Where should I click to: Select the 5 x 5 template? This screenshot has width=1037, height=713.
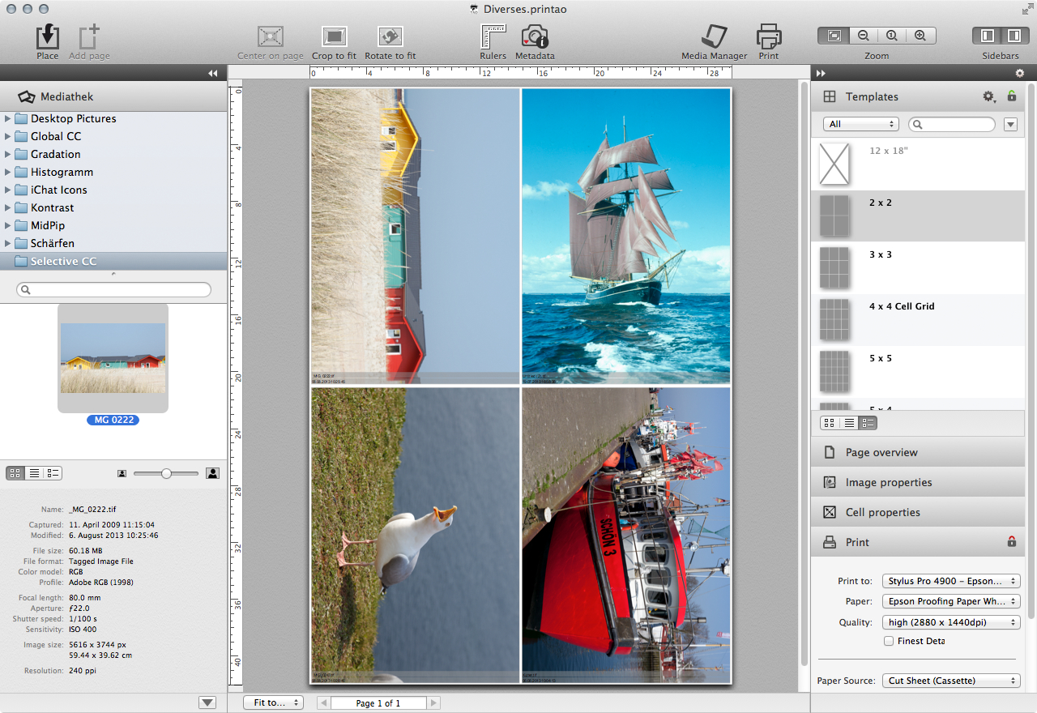tap(918, 372)
